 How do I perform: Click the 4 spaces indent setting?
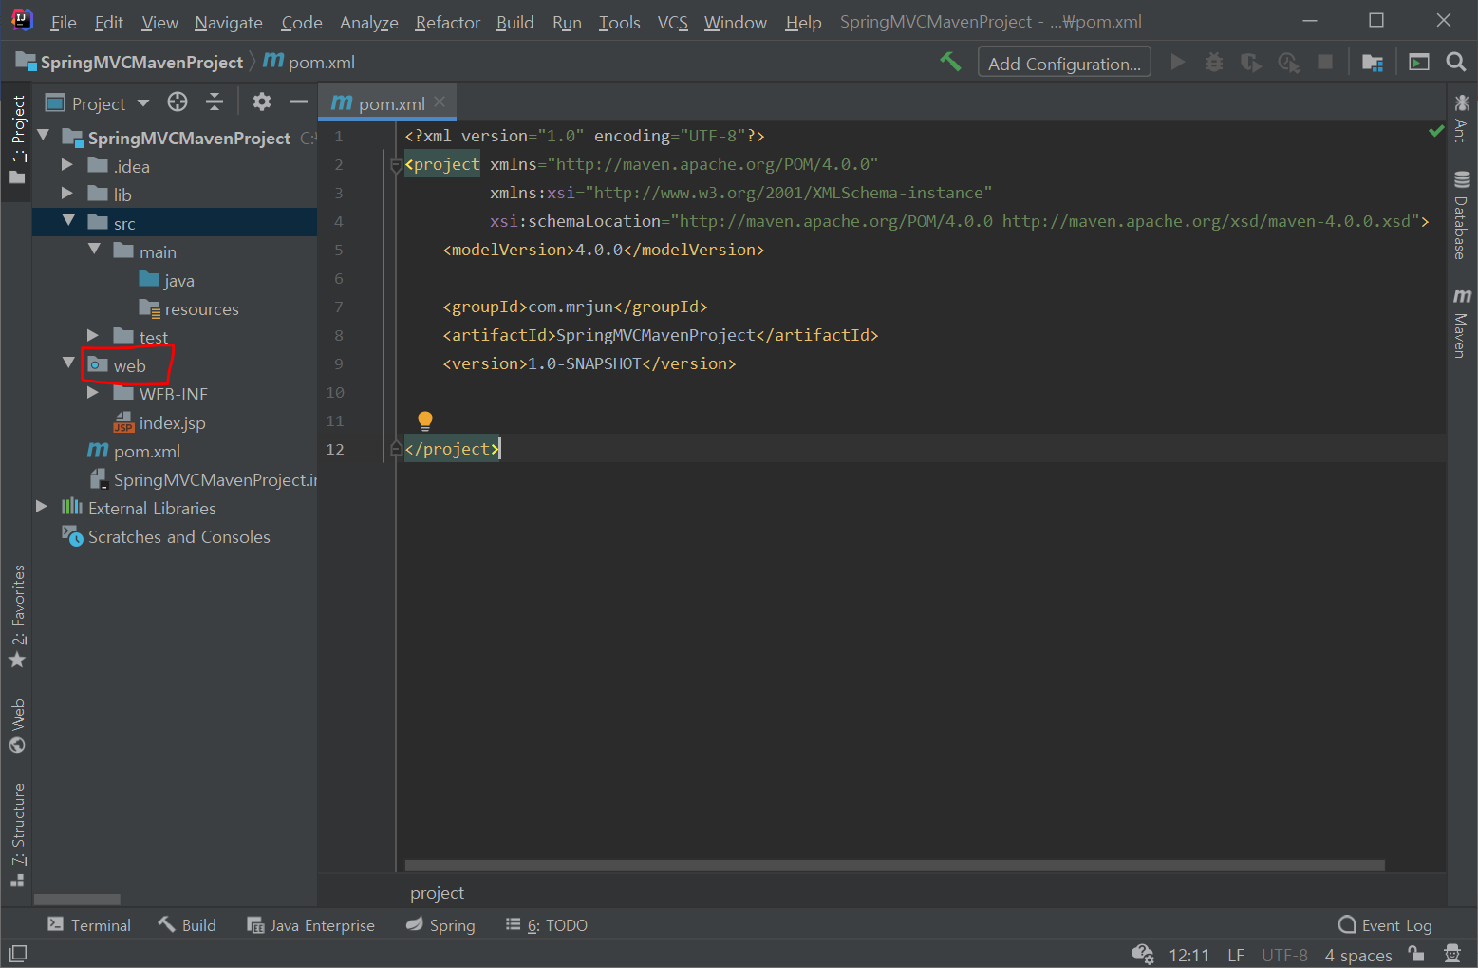click(x=1358, y=955)
